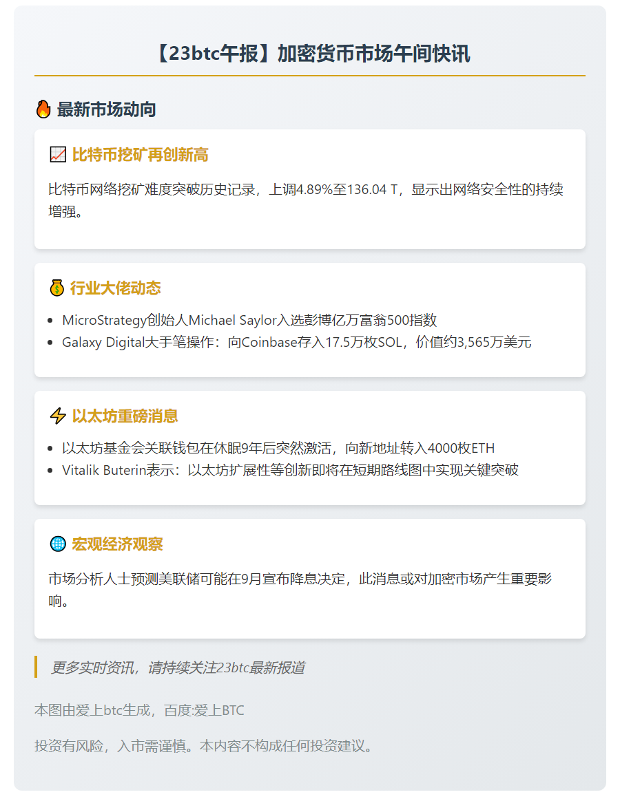Select the 最新市场动向 section heading
This screenshot has width=620, height=812.
[106, 109]
